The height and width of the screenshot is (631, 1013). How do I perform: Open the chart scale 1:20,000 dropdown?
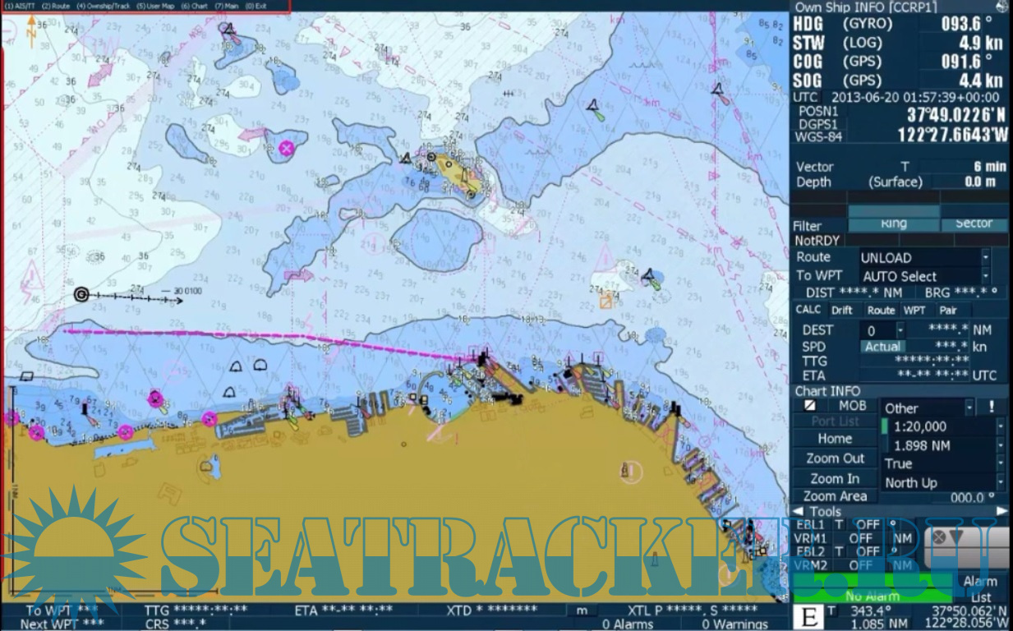pyautogui.click(x=1000, y=426)
